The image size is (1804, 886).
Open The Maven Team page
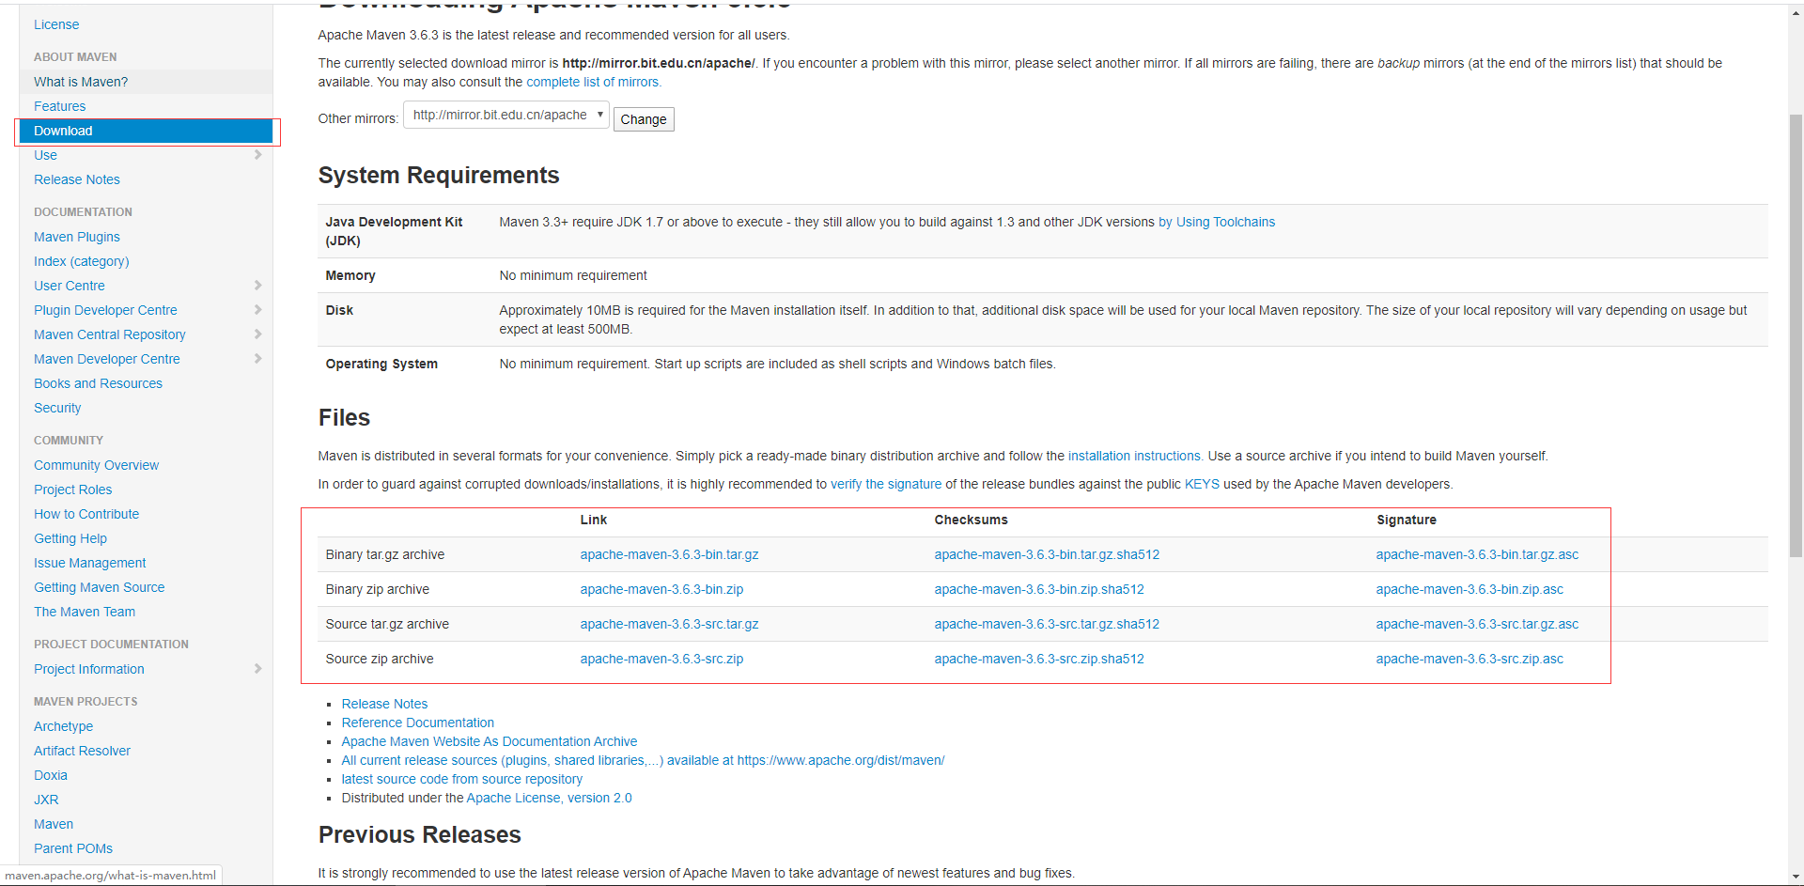click(85, 612)
